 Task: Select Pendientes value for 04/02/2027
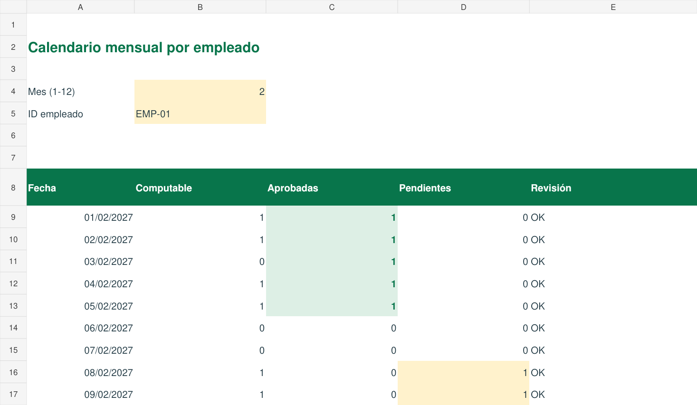click(x=463, y=284)
